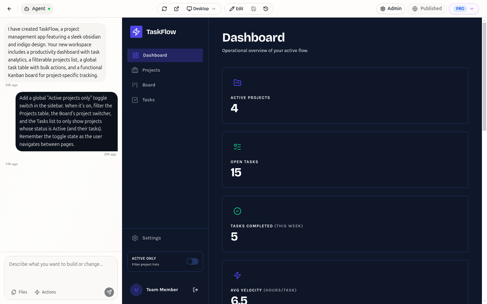The height and width of the screenshot is (304, 487).
Task: Open preview in new tab icon
Action: coord(177,9)
